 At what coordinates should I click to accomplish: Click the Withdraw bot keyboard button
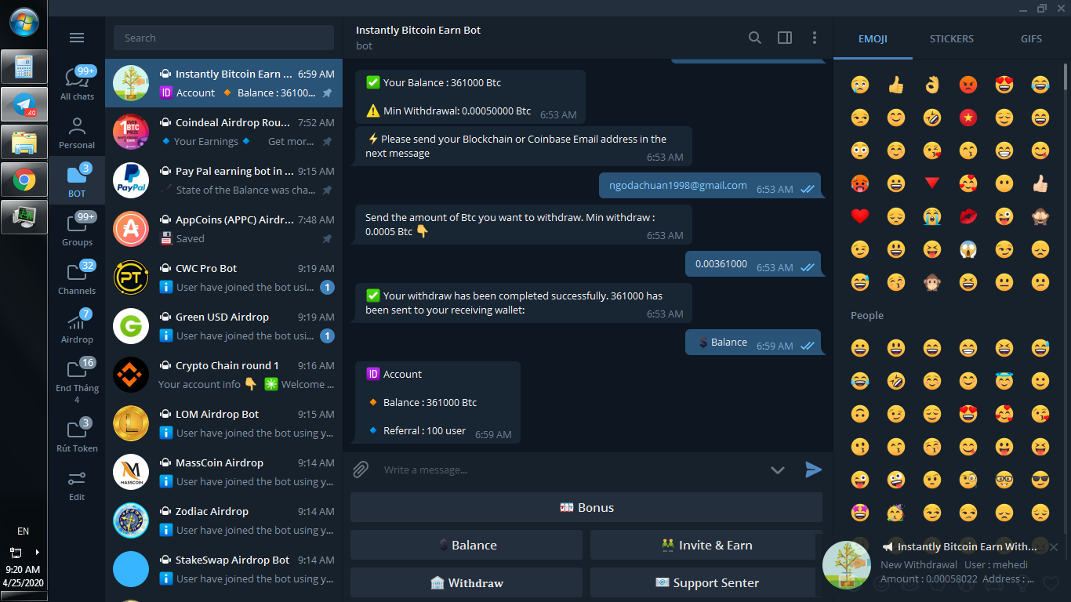point(467,582)
